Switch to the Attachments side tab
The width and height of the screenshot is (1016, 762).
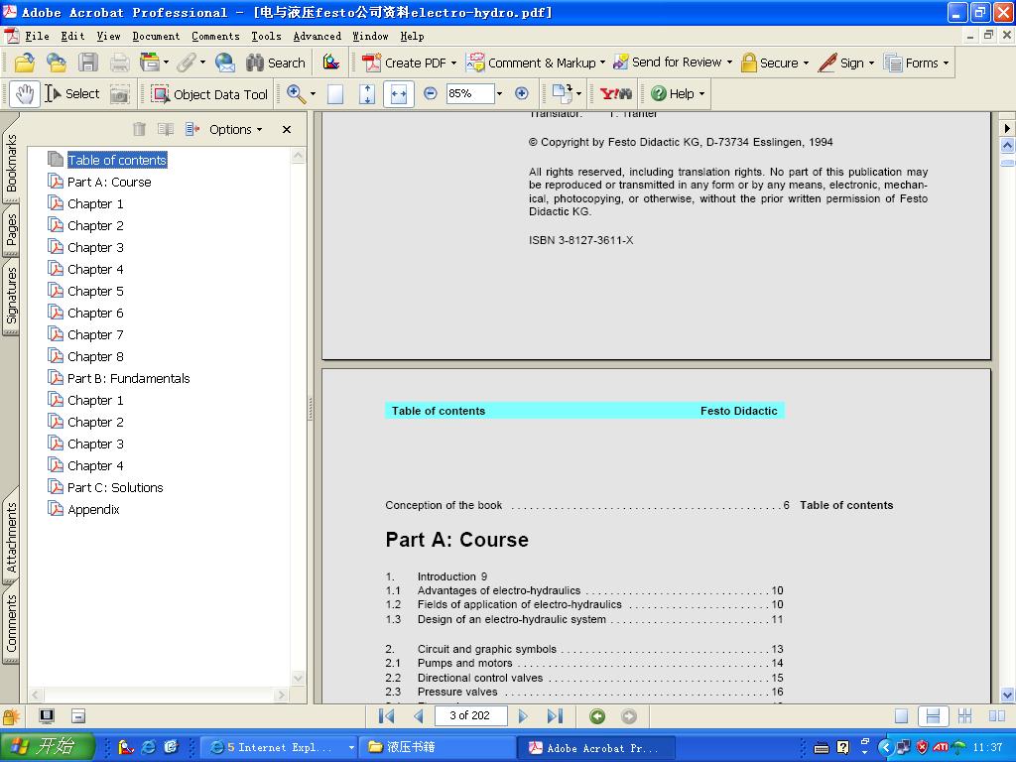pos(11,538)
